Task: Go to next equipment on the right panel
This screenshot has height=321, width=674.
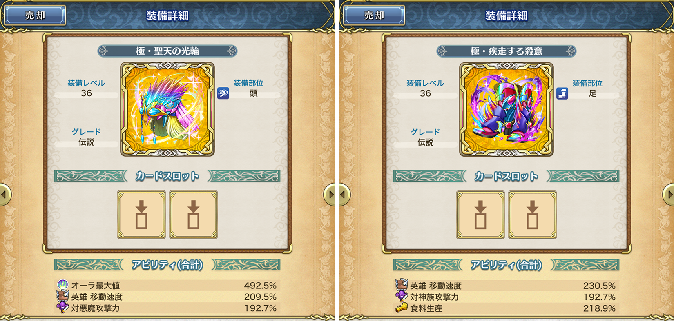Action: 669,195
